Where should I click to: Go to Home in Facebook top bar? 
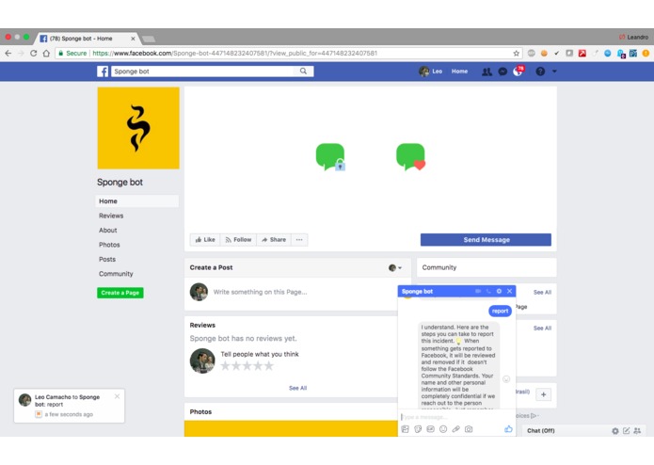[459, 72]
